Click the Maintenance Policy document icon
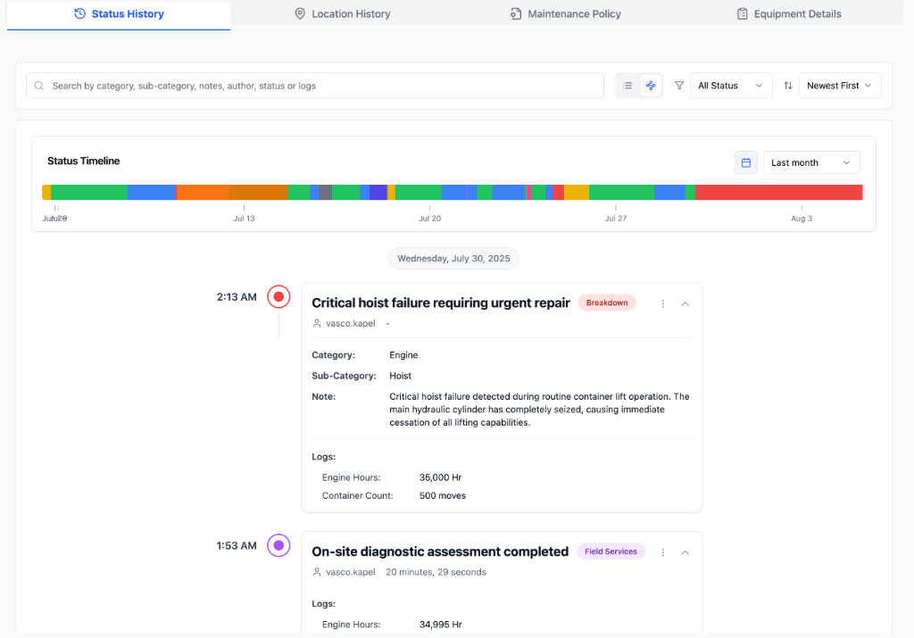 point(516,13)
